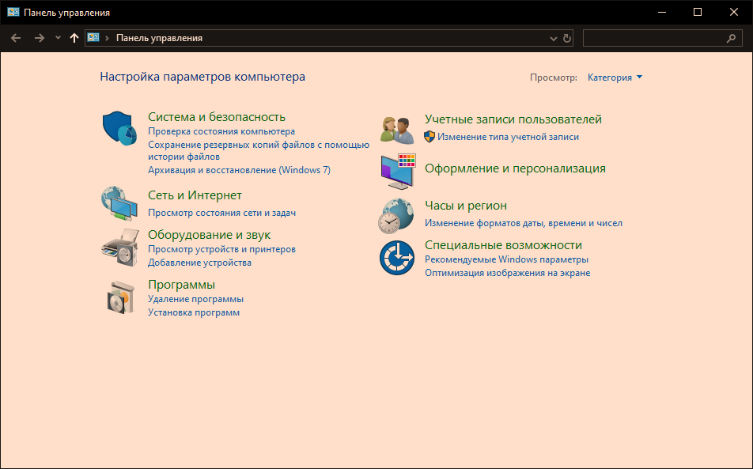Screen dimensions: 753x469
Task: Click Изменение форматов даты, времени и чисел
Action: (524, 223)
